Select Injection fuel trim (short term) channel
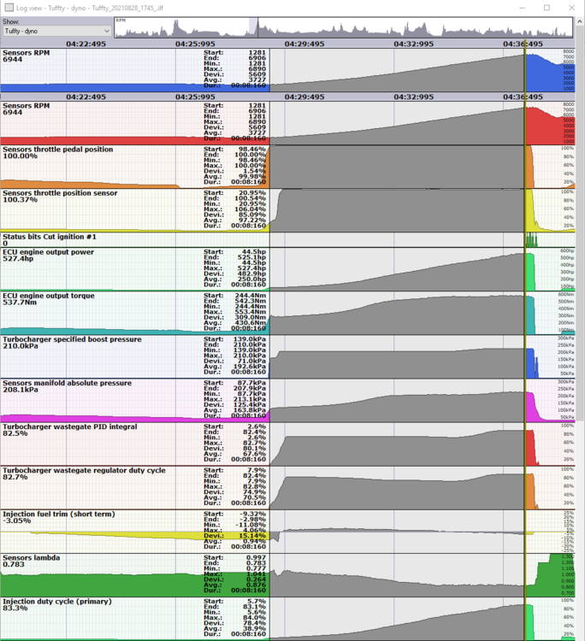This screenshot has height=641, width=585. tap(59, 515)
